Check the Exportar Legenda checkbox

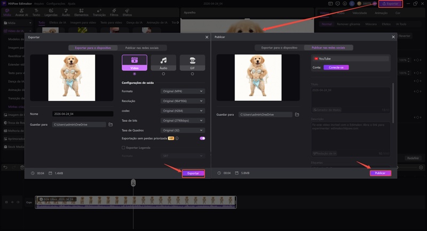(124, 147)
